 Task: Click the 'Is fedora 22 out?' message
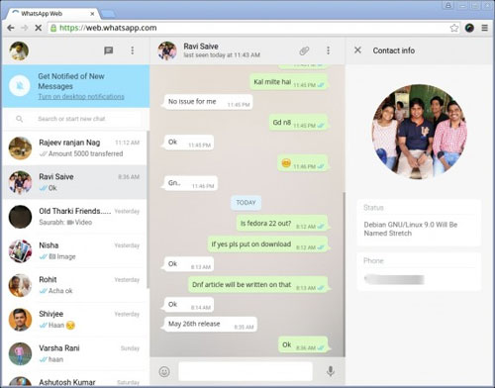(282, 224)
